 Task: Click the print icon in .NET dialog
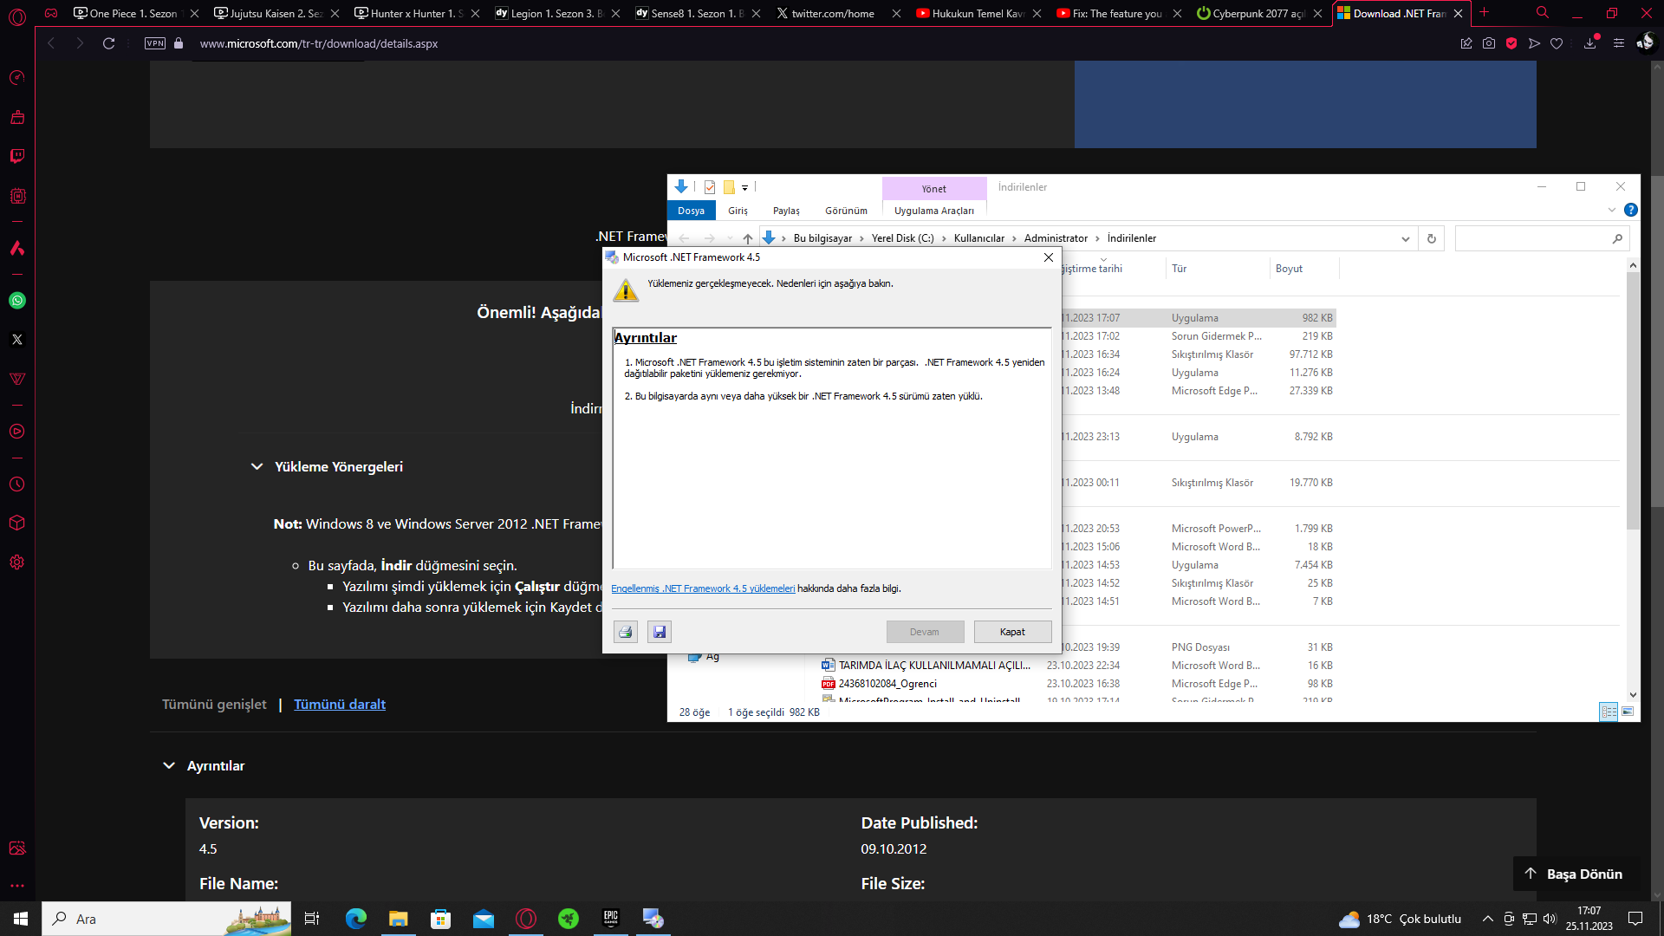tap(625, 632)
